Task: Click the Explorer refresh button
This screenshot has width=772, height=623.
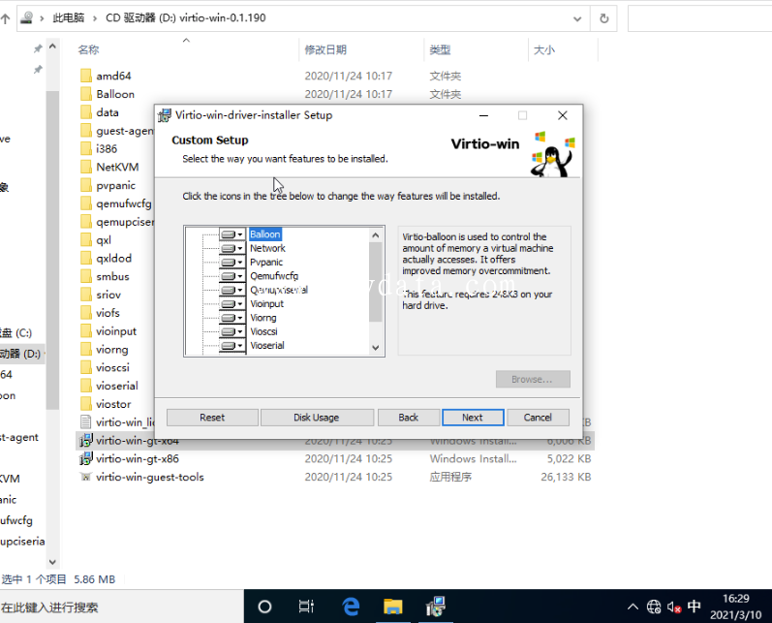Action: click(x=604, y=18)
